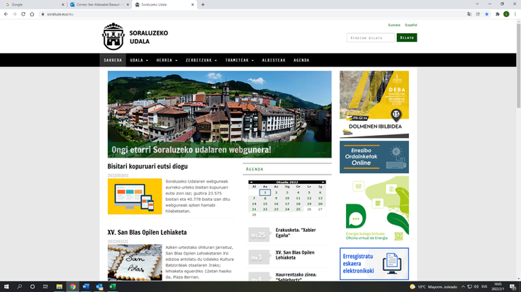Screen dimensions: 521x292
Task: Go back using browser back arrow
Action: pyautogui.click(x=6, y=14)
